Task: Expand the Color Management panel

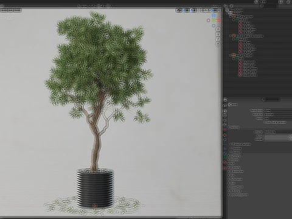Action: [229, 195]
